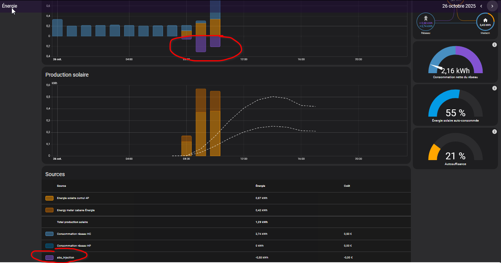Click the Maison house icon
Screen dimensions: 501x263
coord(485,21)
